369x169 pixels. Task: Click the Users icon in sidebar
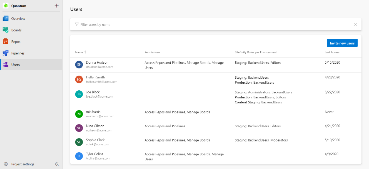point(6,65)
